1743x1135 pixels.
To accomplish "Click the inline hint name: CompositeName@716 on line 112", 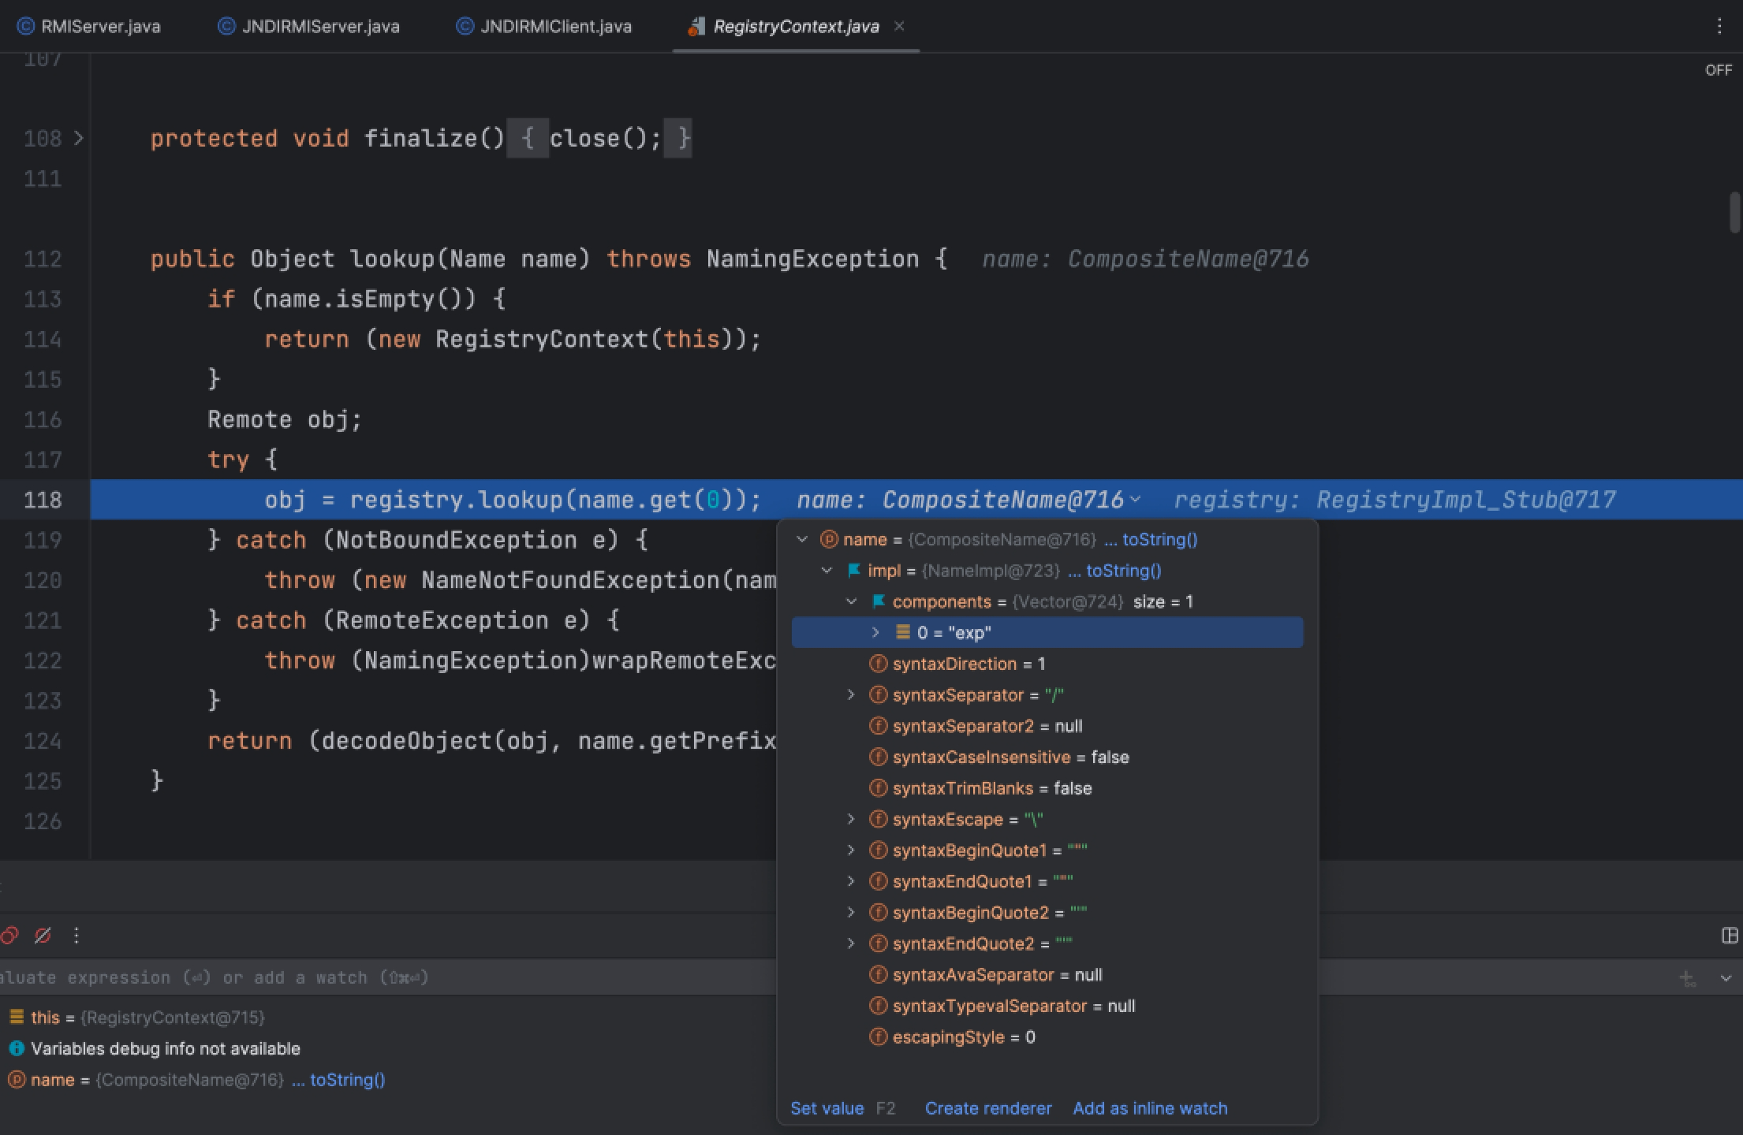I will pos(1145,259).
